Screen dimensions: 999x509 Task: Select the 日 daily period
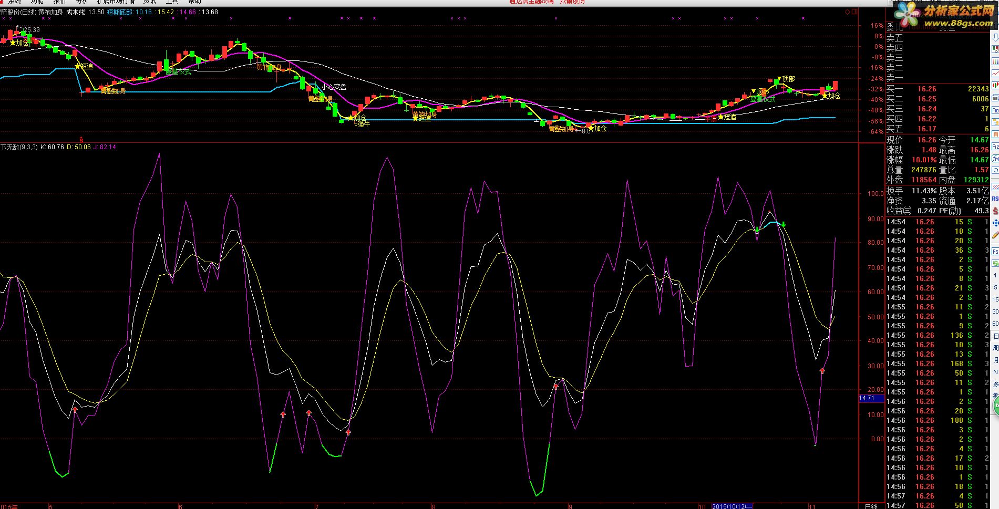coord(995,336)
